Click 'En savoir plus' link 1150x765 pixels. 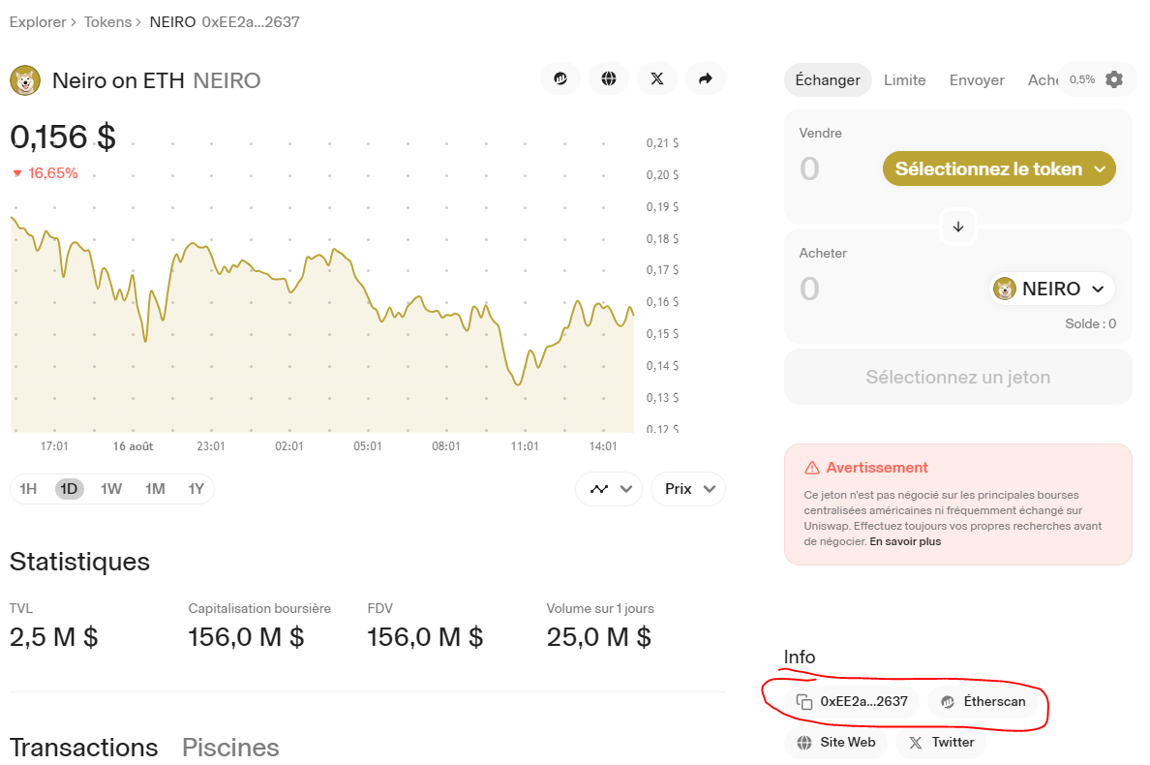[905, 542]
